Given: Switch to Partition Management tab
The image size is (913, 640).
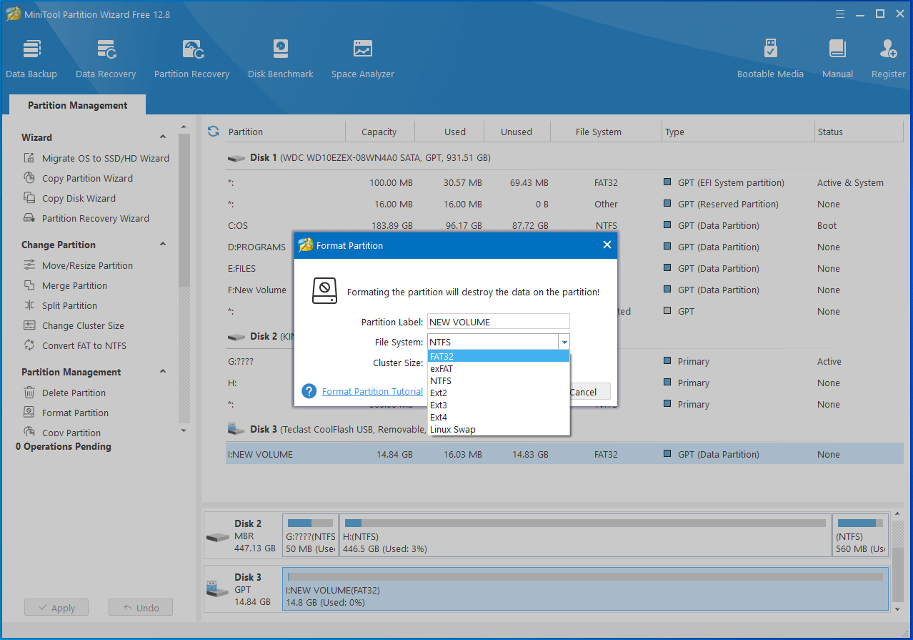Looking at the screenshot, I should 77,105.
